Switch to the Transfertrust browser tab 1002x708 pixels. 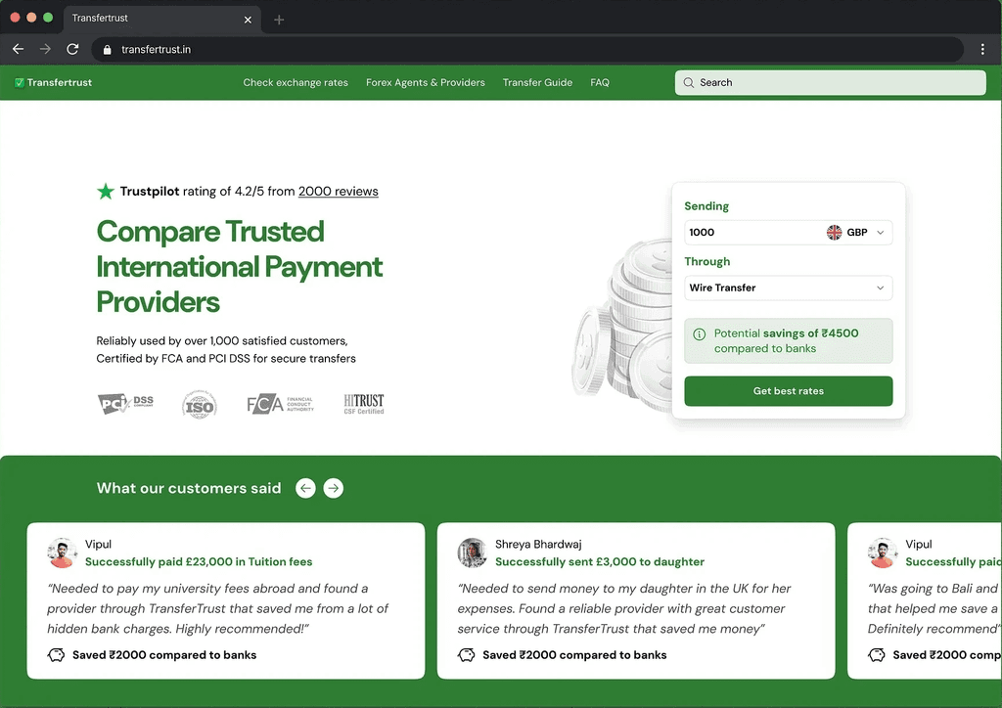pos(161,19)
